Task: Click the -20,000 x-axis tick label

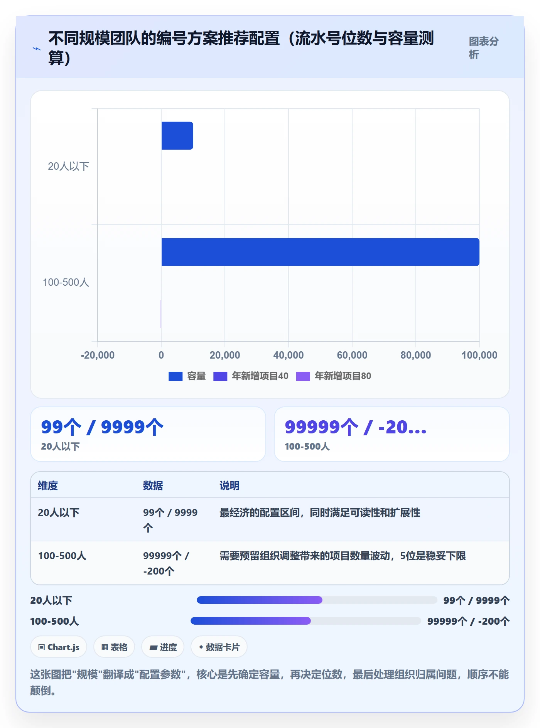Action: pos(98,355)
